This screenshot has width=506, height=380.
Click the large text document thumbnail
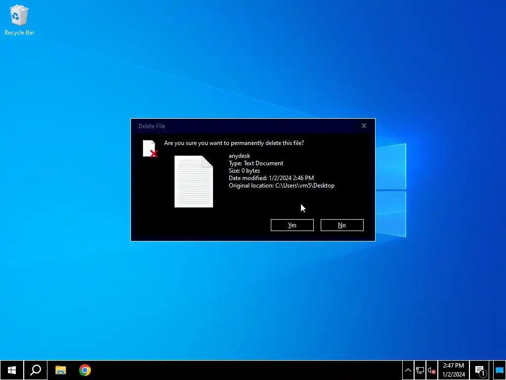click(x=194, y=182)
